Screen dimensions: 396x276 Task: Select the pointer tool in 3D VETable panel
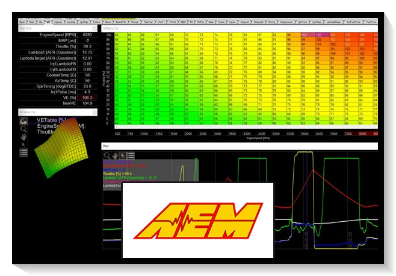pyautogui.click(x=23, y=145)
